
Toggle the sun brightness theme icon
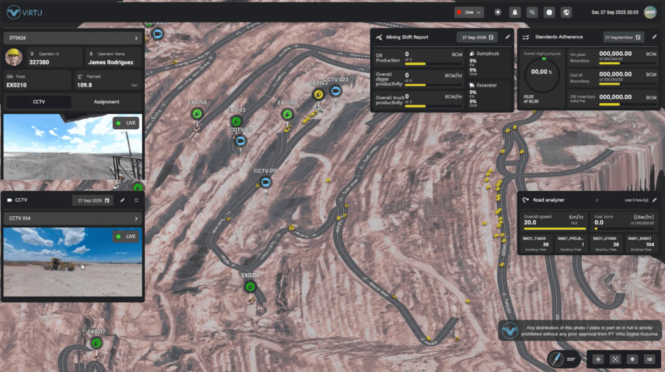[498, 12]
